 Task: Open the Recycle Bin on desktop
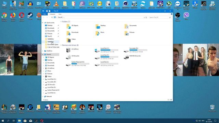coord(212,108)
